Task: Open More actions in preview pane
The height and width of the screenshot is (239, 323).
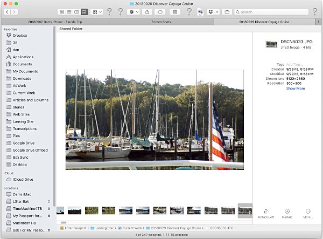Action: (308, 212)
